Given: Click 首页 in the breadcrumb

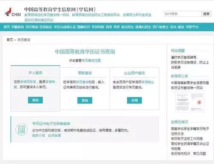Looking at the screenshot, I should point(10,40).
